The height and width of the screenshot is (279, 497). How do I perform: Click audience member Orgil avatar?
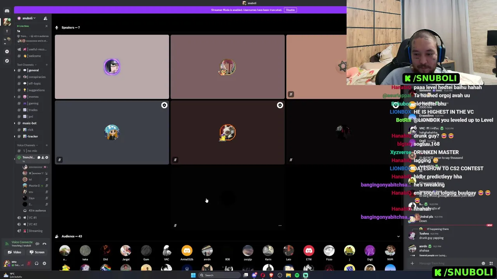tap(370, 251)
